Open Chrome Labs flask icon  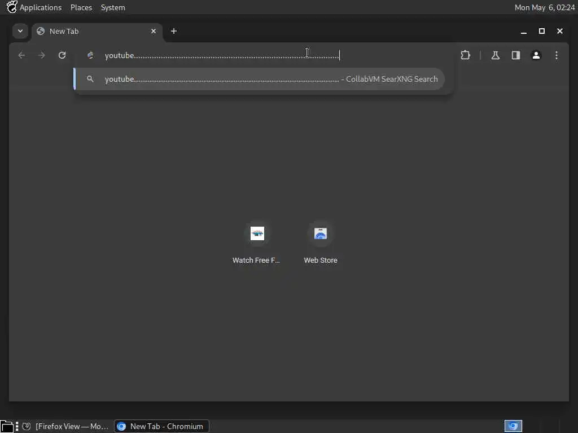(496, 55)
